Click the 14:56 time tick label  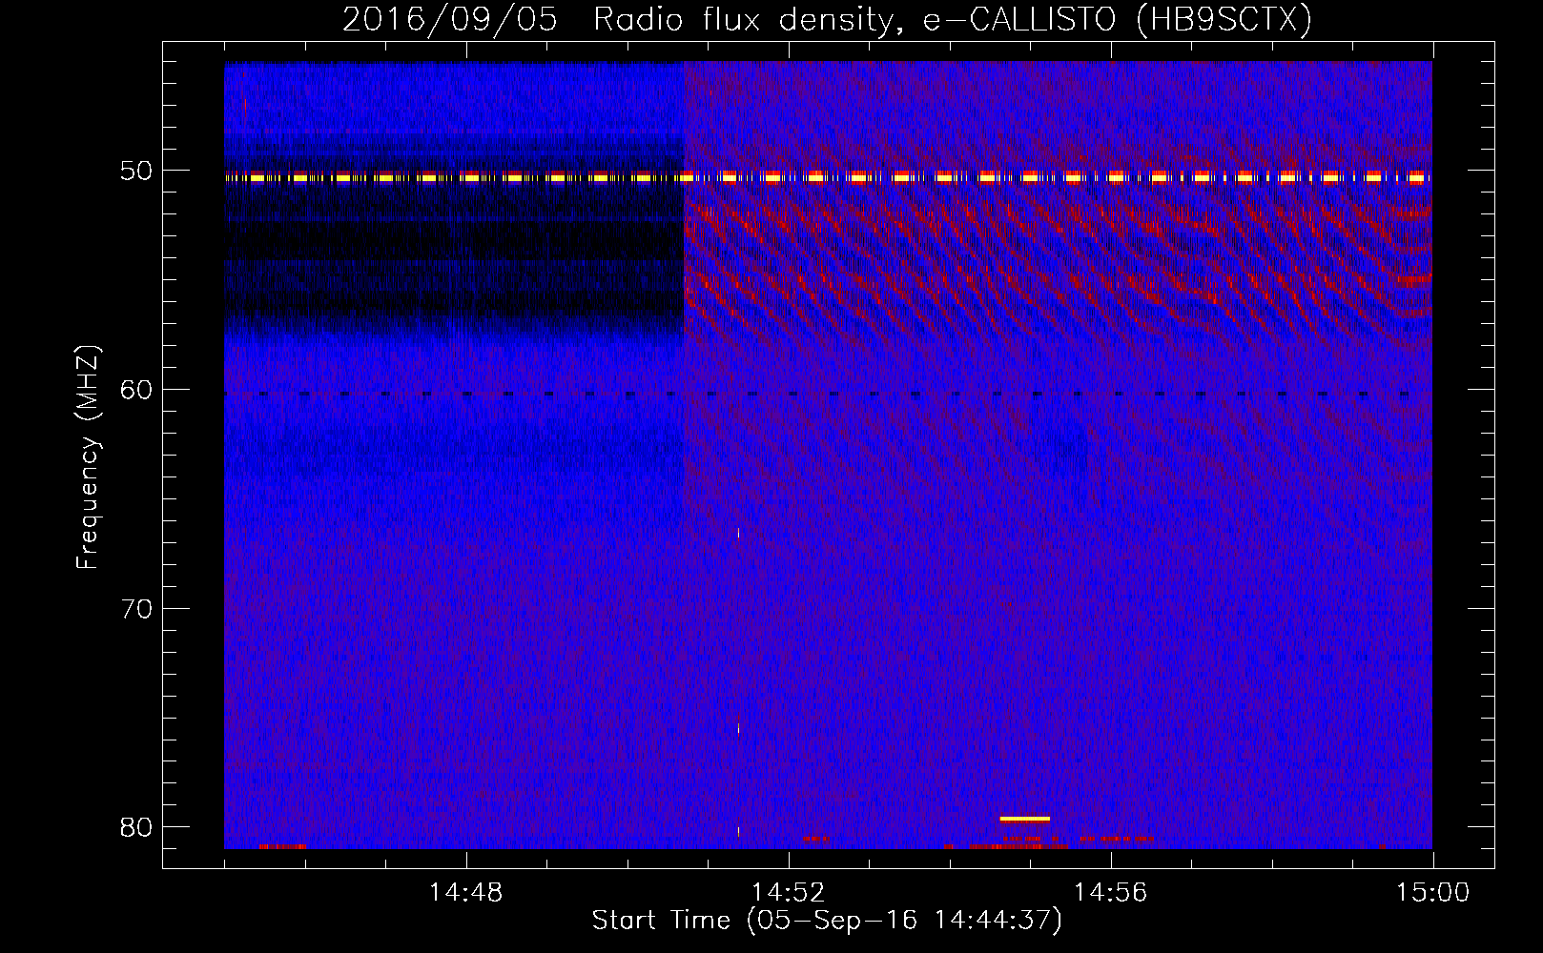(x=1110, y=893)
